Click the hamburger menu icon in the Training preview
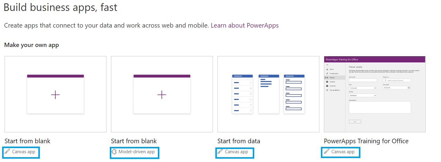The width and height of the screenshot is (441, 162). [327, 65]
